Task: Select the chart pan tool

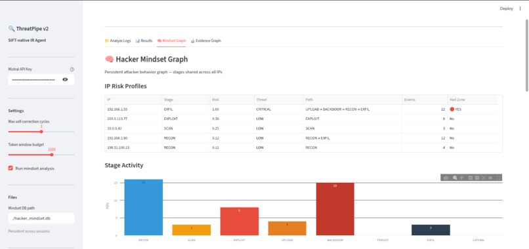Action: coord(461,178)
